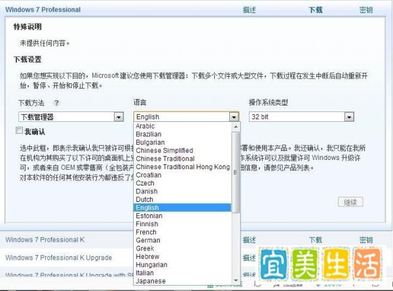Screen dimensions: 393x291
Task: Select Hebrew in the language list
Action: [182, 256]
